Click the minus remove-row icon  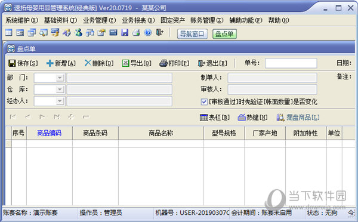pos(86,117)
